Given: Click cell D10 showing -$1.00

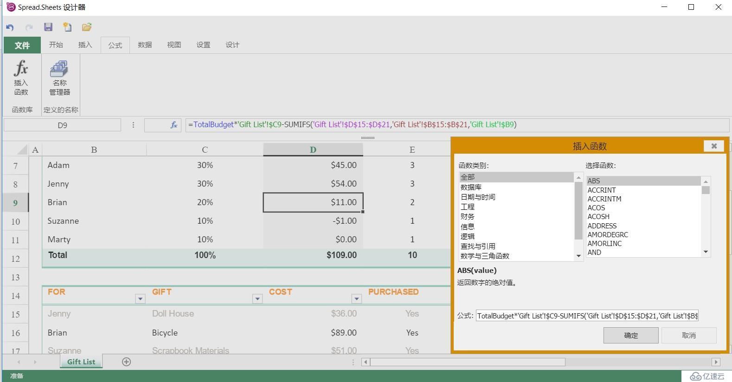Looking at the screenshot, I should pyautogui.click(x=313, y=221).
